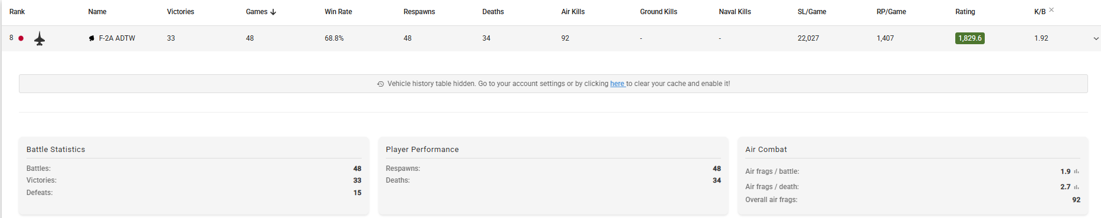Click the Defeats value 15
The height and width of the screenshot is (218, 1101).
tap(358, 193)
